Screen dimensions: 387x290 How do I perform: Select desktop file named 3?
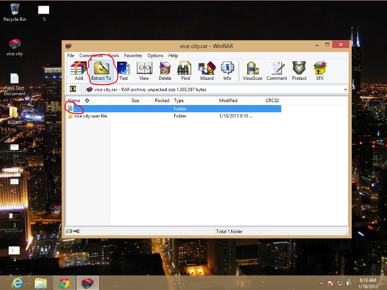[14, 220]
